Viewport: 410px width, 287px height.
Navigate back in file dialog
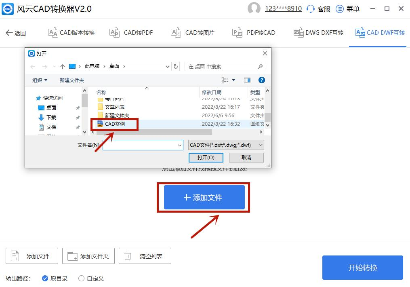pos(33,67)
